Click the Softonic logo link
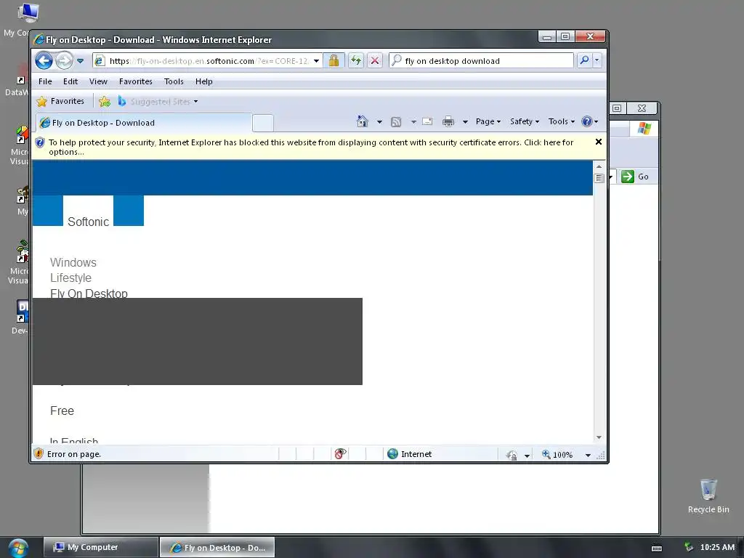The height and width of the screenshot is (558, 744). pos(88,222)
